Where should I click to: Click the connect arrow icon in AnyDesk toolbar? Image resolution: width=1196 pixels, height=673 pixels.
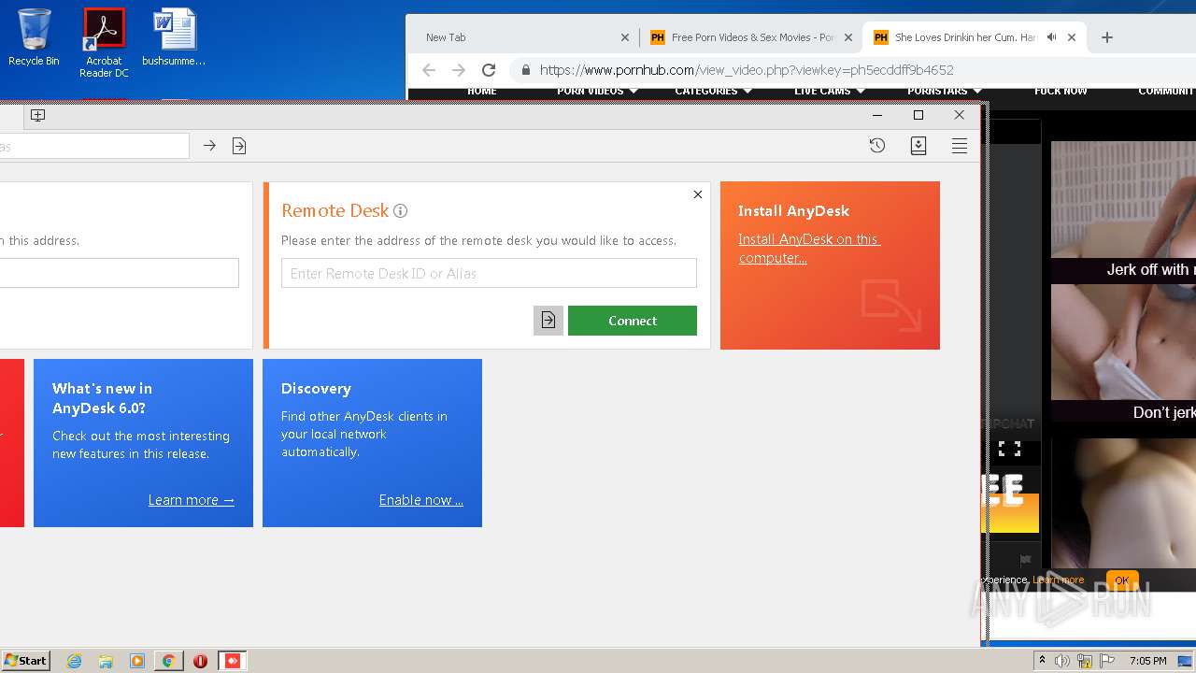(209, 146)
